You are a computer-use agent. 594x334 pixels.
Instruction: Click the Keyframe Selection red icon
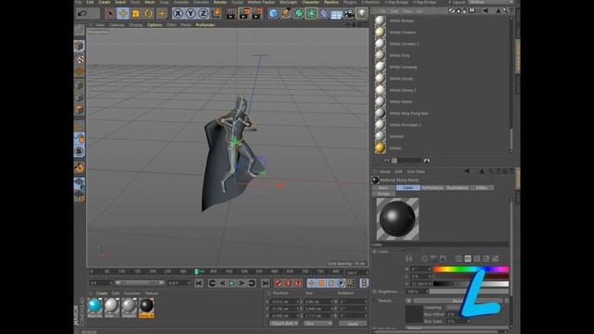[x=298, y=283]
